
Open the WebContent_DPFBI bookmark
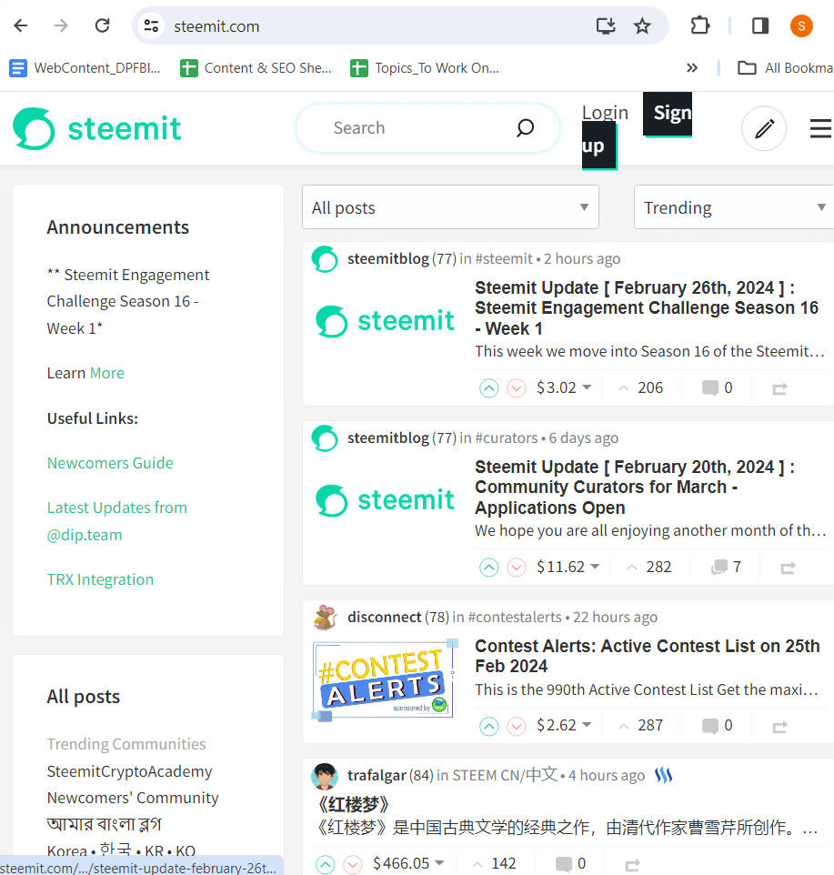click(x=85, y=68)
